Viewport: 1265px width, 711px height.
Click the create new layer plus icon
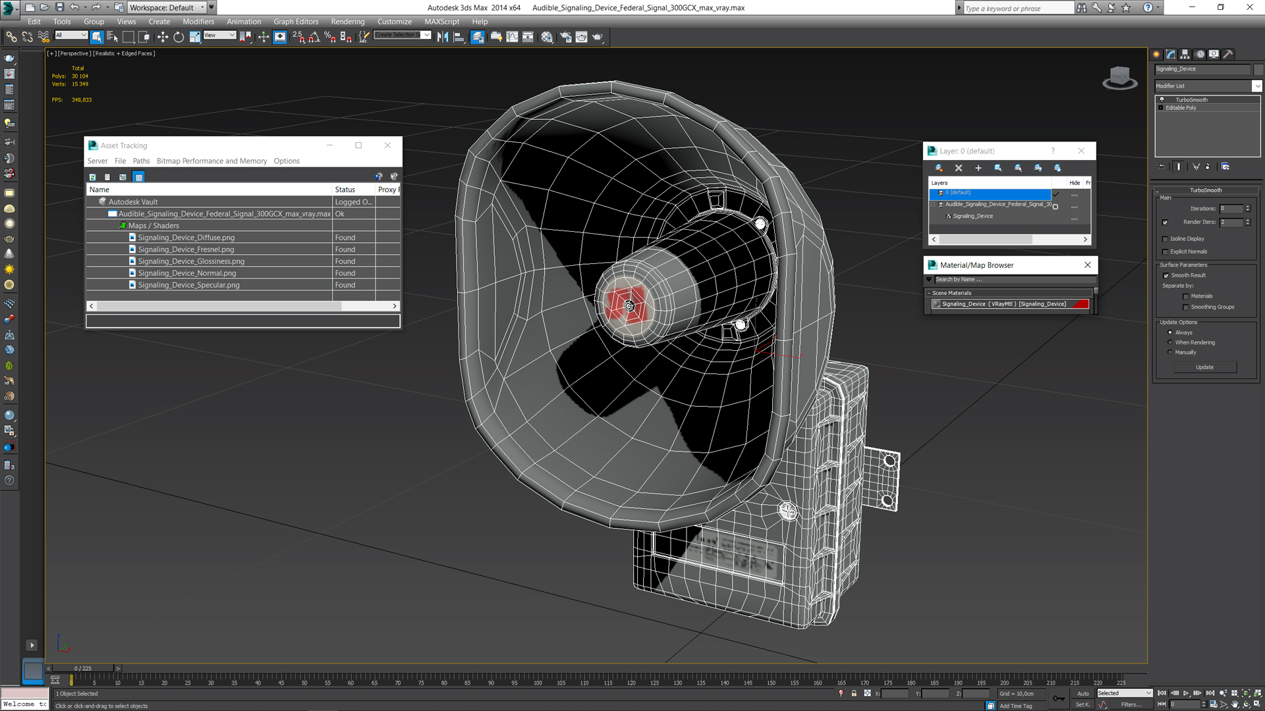[x=978, y=168]
